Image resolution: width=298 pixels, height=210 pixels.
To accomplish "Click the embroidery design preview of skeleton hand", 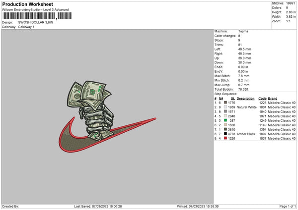I will 107,116.
